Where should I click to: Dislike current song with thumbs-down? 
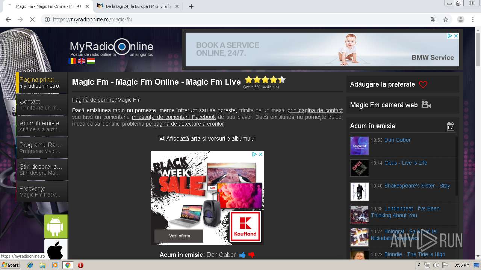coord(251,255)
